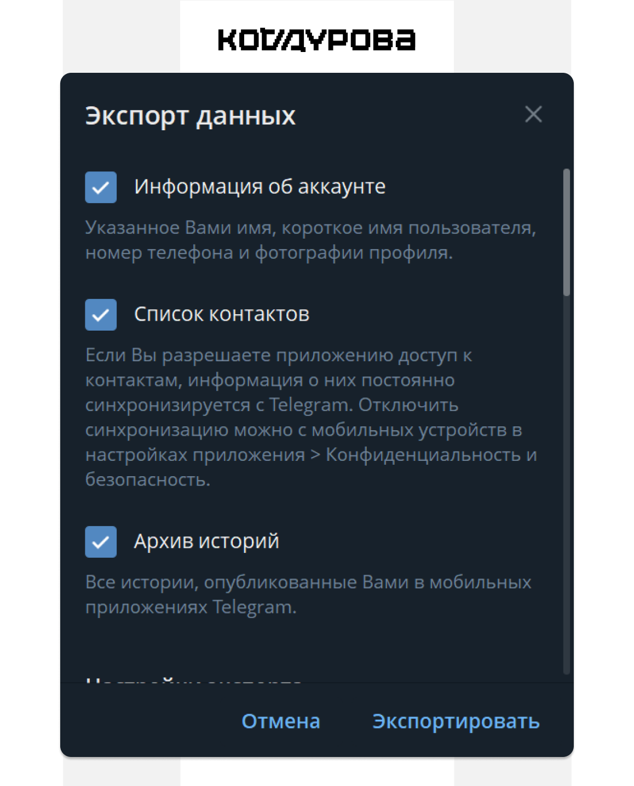Click the Архив историй label text
The width and height of the screenshot is (634, 786).
click(x=206, y=541)
